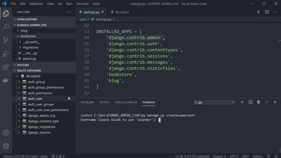Open the Source Control view icon

(6, 40)
